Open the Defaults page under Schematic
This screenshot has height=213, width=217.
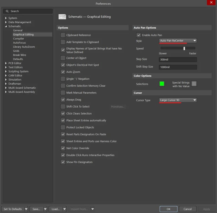pos(18,59)
